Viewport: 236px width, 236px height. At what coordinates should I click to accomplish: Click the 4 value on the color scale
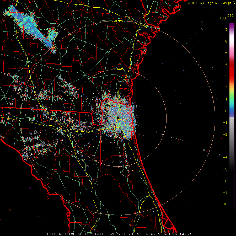[x=226, y=65]
